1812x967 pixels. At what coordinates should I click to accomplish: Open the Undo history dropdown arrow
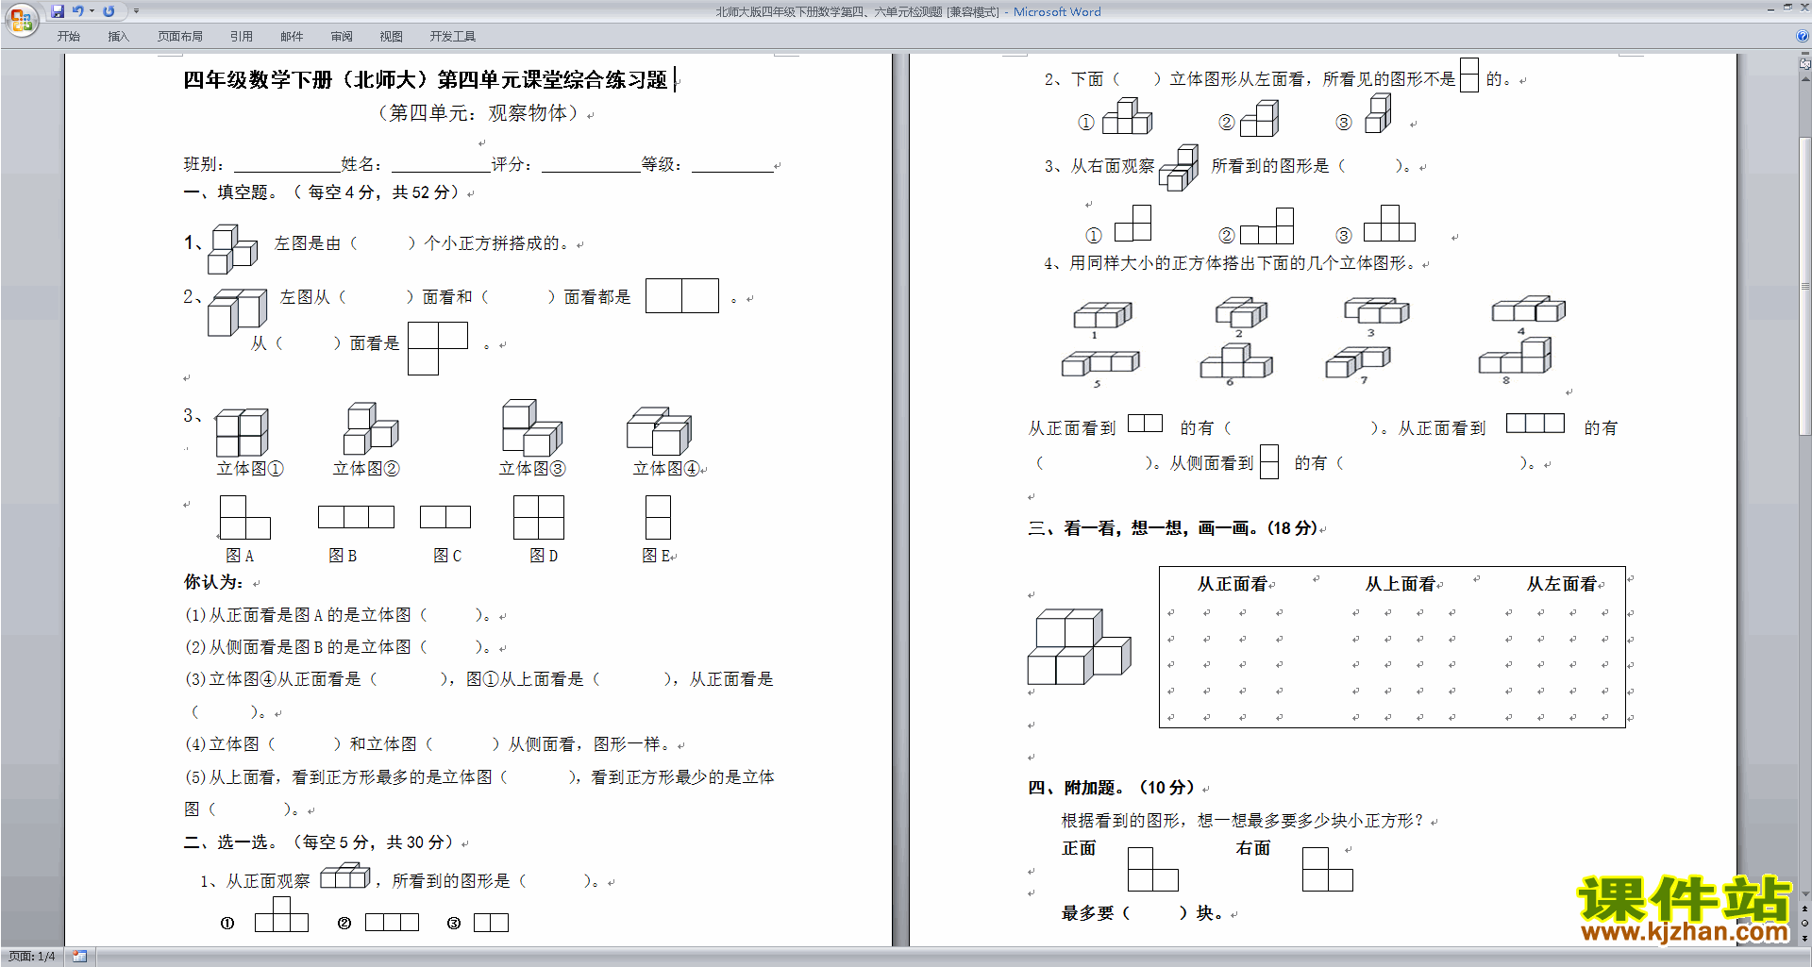pyautogui.click(x=92, y=11)
